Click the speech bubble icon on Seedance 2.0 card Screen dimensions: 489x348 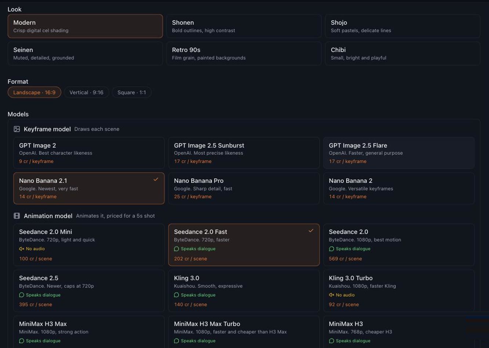[332, 249]
